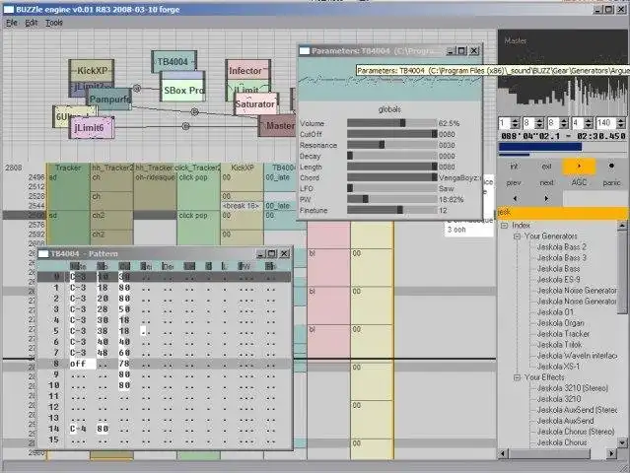Toggle the ext sync button
The height and width of the screenshot is (473, 630).
coord(546,167)
